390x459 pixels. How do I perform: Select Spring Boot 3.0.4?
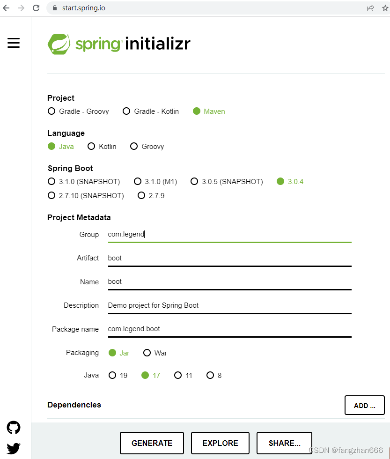click(290, 182)
